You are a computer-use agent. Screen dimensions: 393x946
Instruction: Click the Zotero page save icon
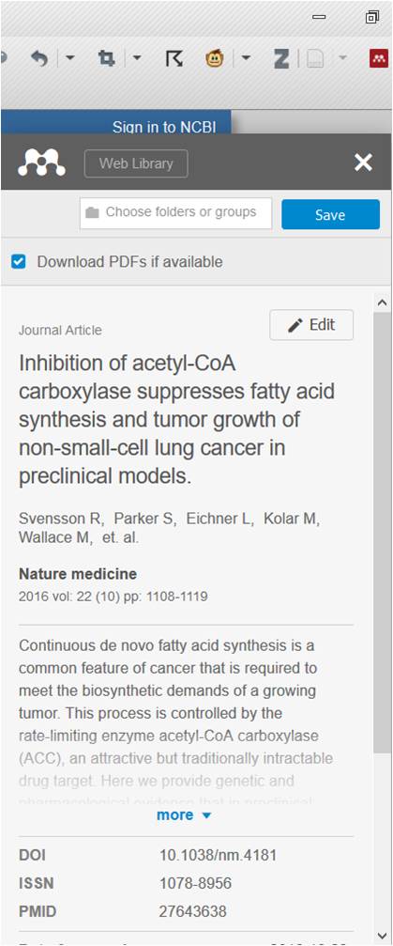pos(315,58)
